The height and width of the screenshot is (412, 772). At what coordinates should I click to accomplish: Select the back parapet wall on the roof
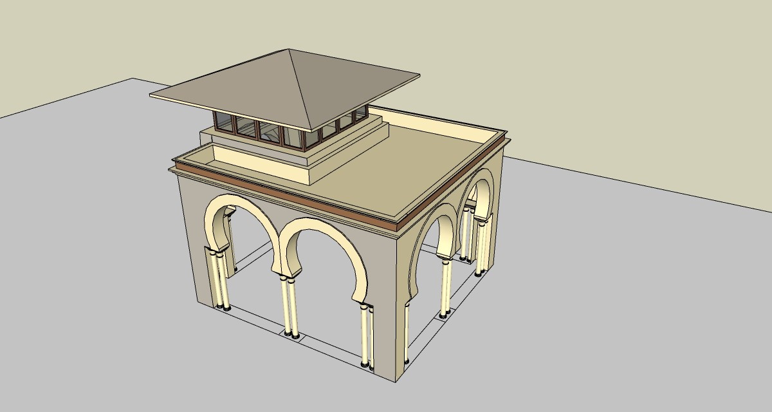pos(437,122)
